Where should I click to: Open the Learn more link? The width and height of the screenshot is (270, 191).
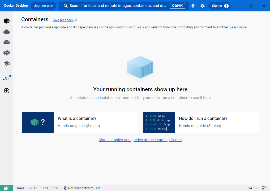click(238, 27)
